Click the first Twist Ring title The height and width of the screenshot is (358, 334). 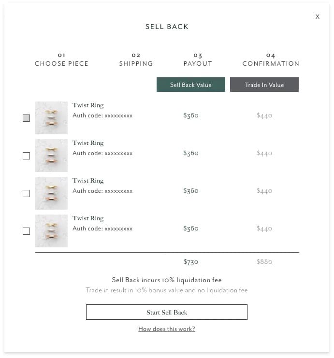click(x=88, y=105)
